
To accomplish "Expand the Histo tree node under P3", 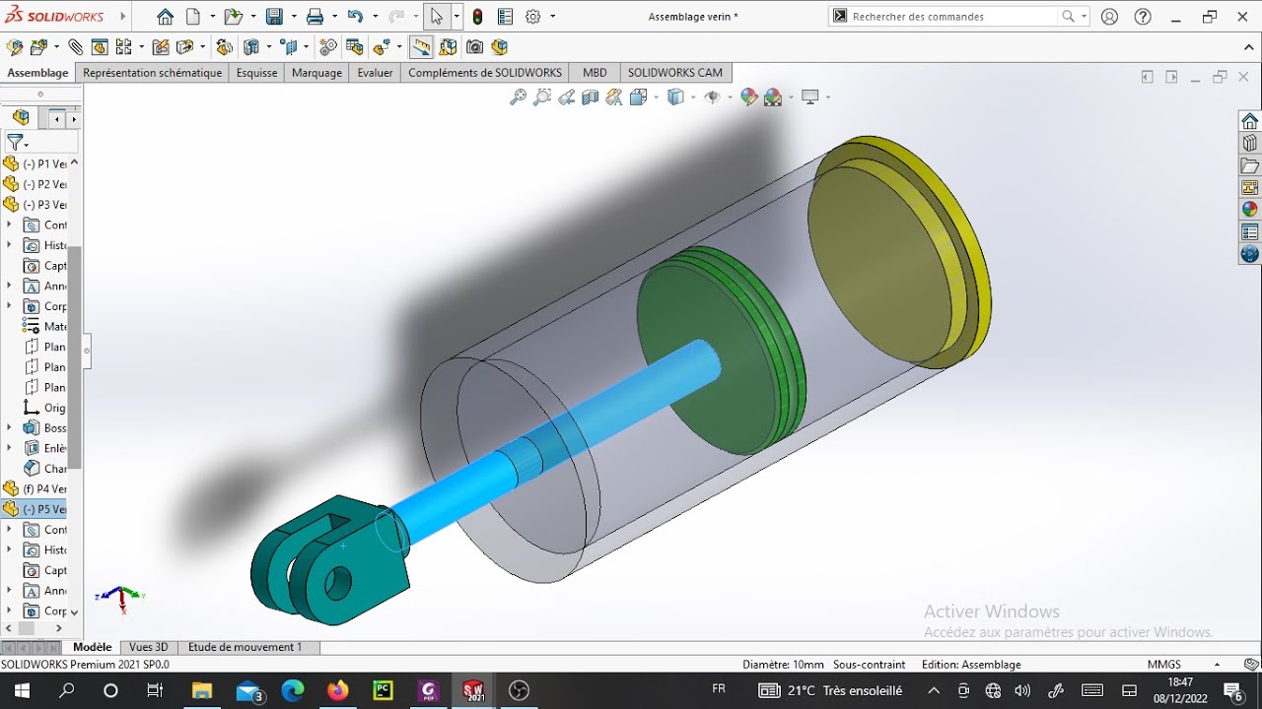I will tap(9, 245).
